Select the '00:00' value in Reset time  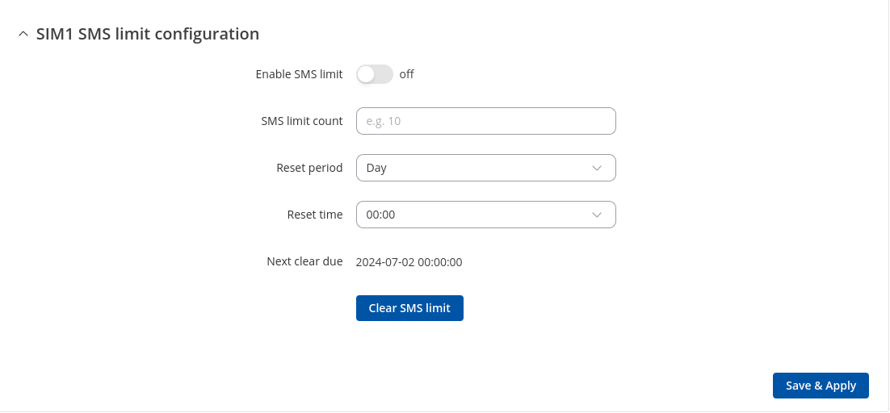pos(380,215)
